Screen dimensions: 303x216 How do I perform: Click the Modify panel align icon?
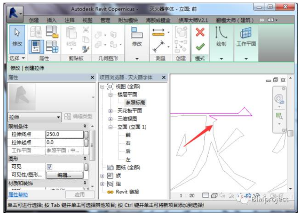tap(137, 33)
